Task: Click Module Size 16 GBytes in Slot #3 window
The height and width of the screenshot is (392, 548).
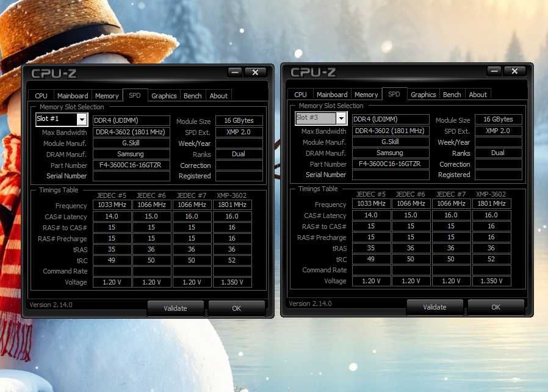Action: (499, 119)
